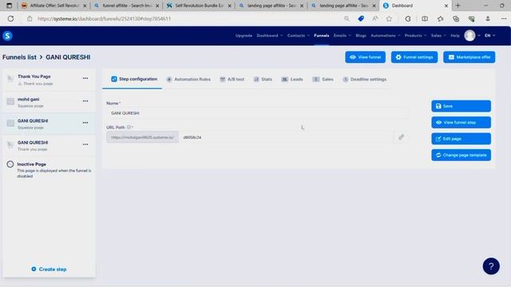This screenshot has height=287, width=511.
Task: Switch to funnel affiliate search tab
Action: 126,6
